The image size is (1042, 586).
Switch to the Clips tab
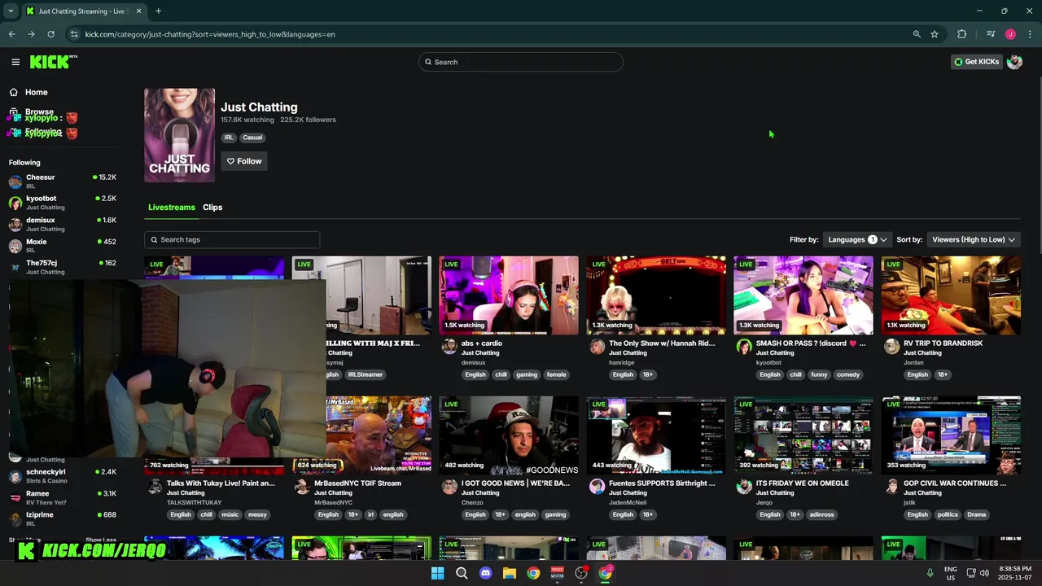pyautogui.click(x=212, y=208)
